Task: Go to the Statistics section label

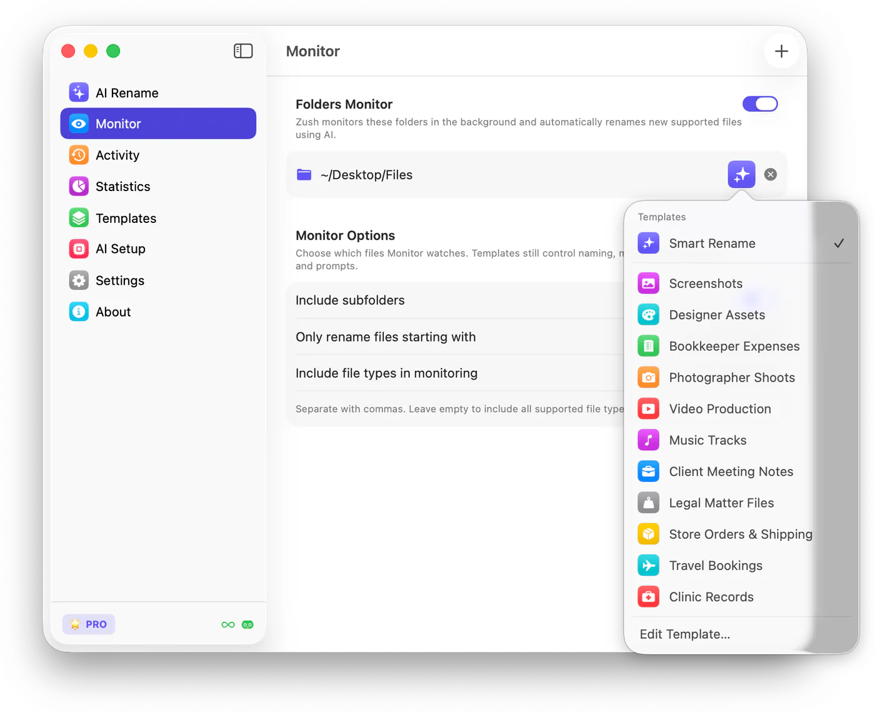Action: pos(123,187)
